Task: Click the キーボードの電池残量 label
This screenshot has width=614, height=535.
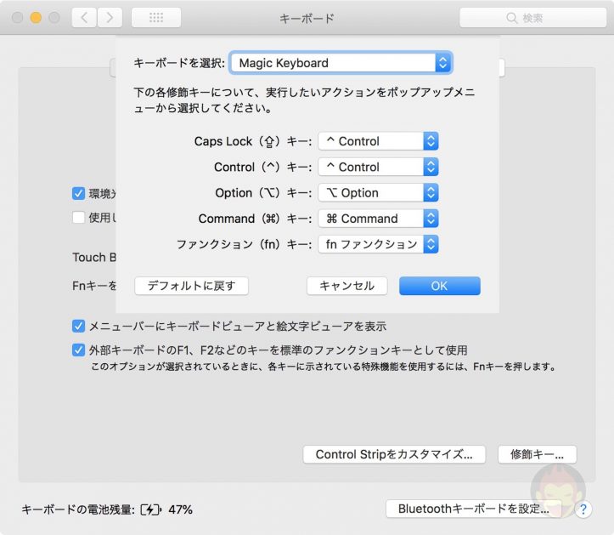Action: (x=78, y=509)
